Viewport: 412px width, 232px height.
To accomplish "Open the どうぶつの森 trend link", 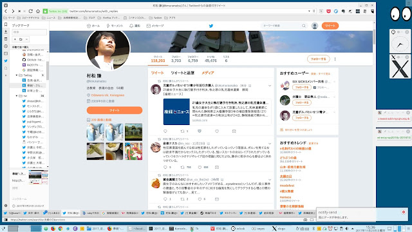I will click(x=288, y=158).
